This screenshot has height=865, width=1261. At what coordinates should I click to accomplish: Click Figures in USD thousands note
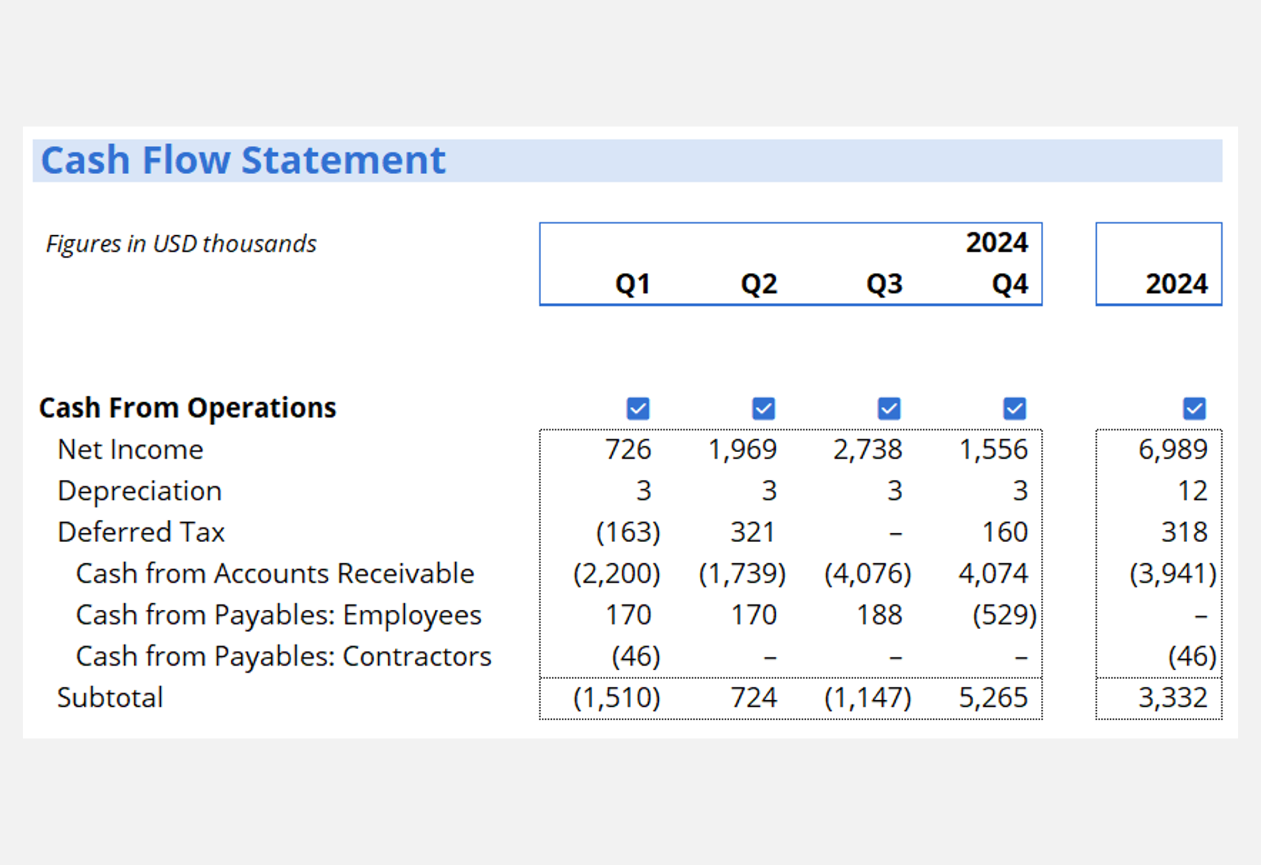(x=181, y=244)
